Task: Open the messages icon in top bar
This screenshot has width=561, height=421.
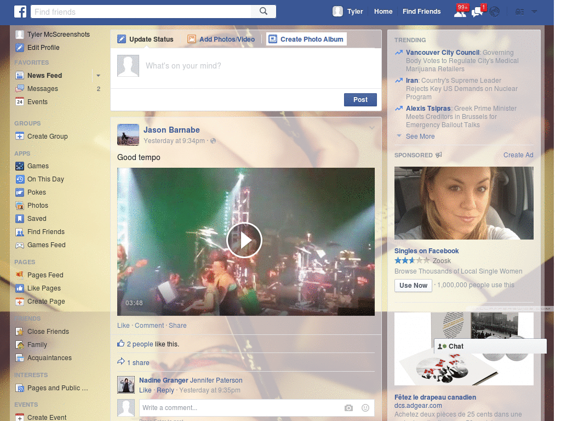Action: pyautogui.click(x=477, y=12)
